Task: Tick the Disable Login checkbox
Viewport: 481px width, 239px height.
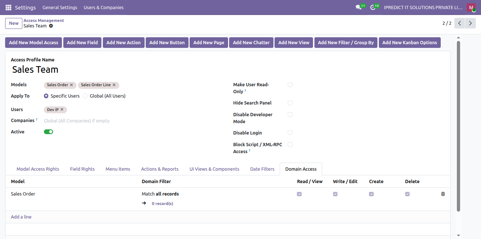Action: [290, 133]
